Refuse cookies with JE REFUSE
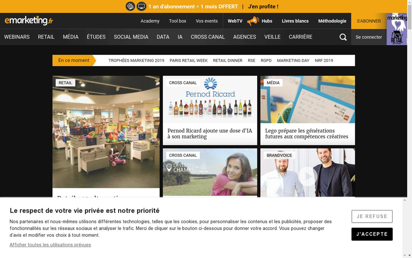412x258 pixels. coord(372,216)
